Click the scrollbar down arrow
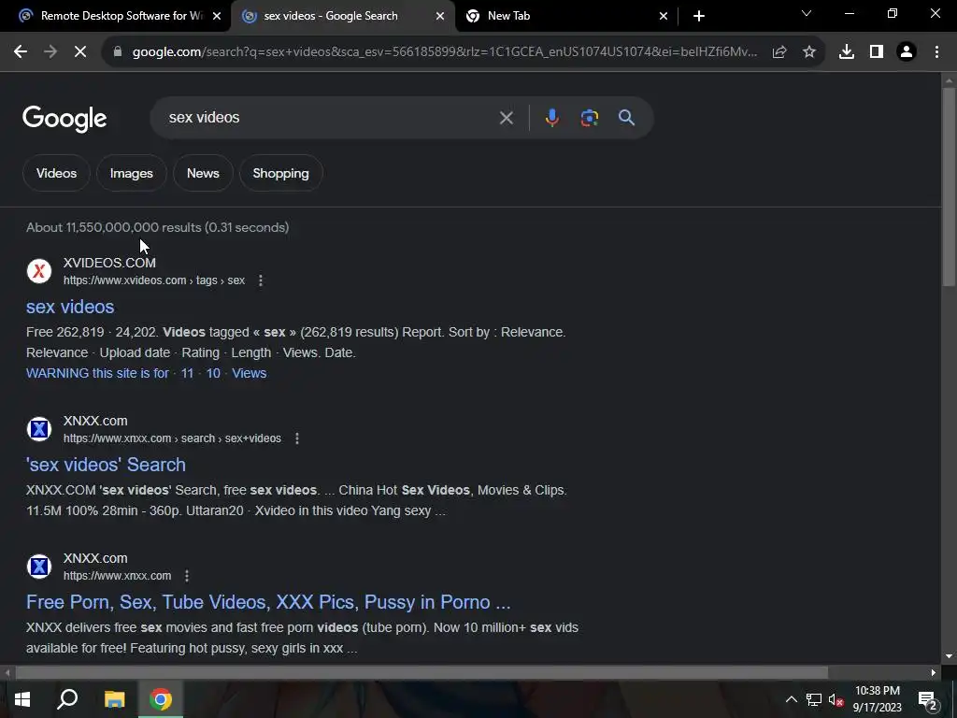Image resolution: width=957 pixels, height=718 pixels. click(949, 657)
